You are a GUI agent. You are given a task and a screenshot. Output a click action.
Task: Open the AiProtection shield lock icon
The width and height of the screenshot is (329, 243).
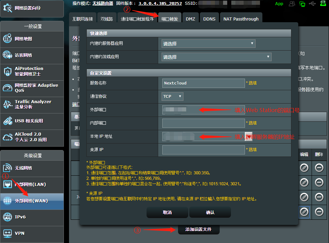click(8, 71)
